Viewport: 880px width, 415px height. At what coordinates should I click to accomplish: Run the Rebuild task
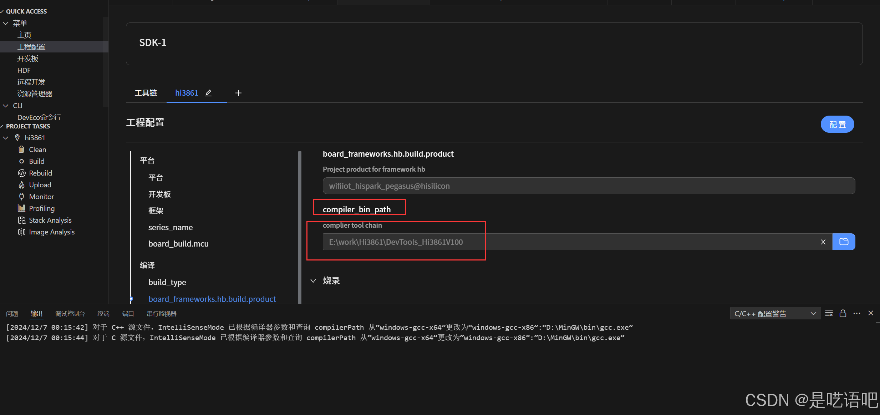[x=40, y=173]
